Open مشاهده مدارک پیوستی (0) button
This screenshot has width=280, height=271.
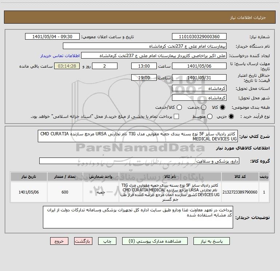[x=155, y=241]
